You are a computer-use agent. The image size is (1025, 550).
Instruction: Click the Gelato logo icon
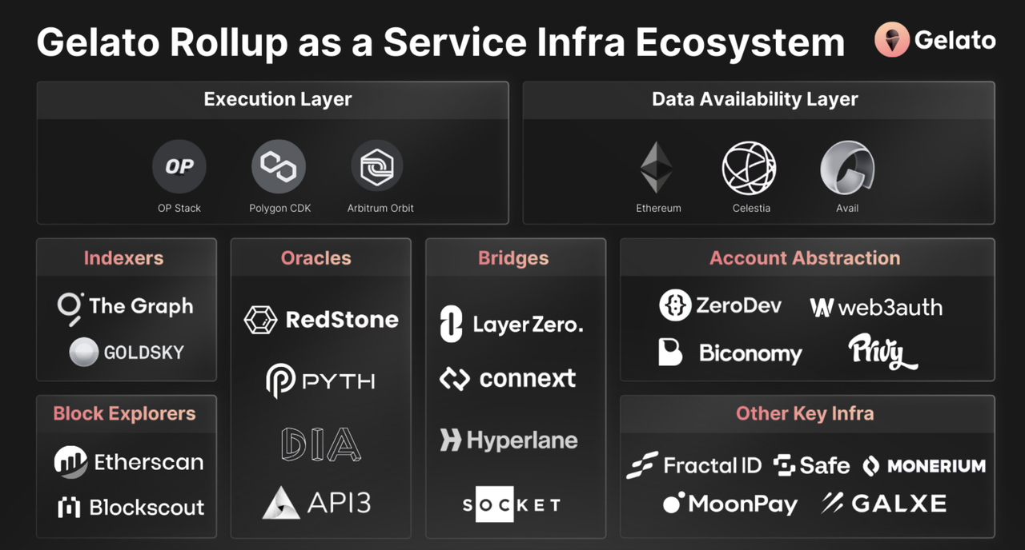click(x=891, y=40)
